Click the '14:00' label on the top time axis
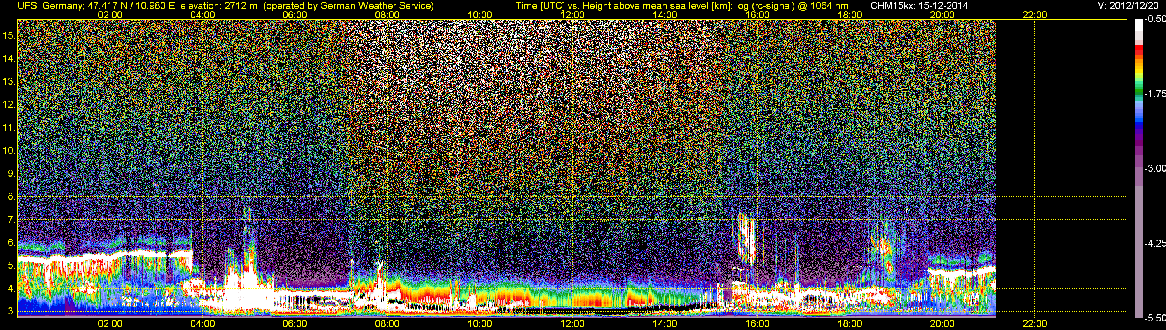 [x=665, y=15]
